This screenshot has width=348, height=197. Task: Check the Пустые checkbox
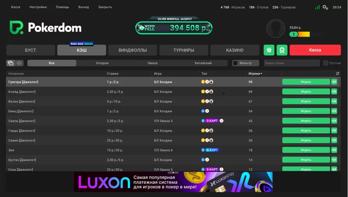pyautogui.click(x=326, y=63)
